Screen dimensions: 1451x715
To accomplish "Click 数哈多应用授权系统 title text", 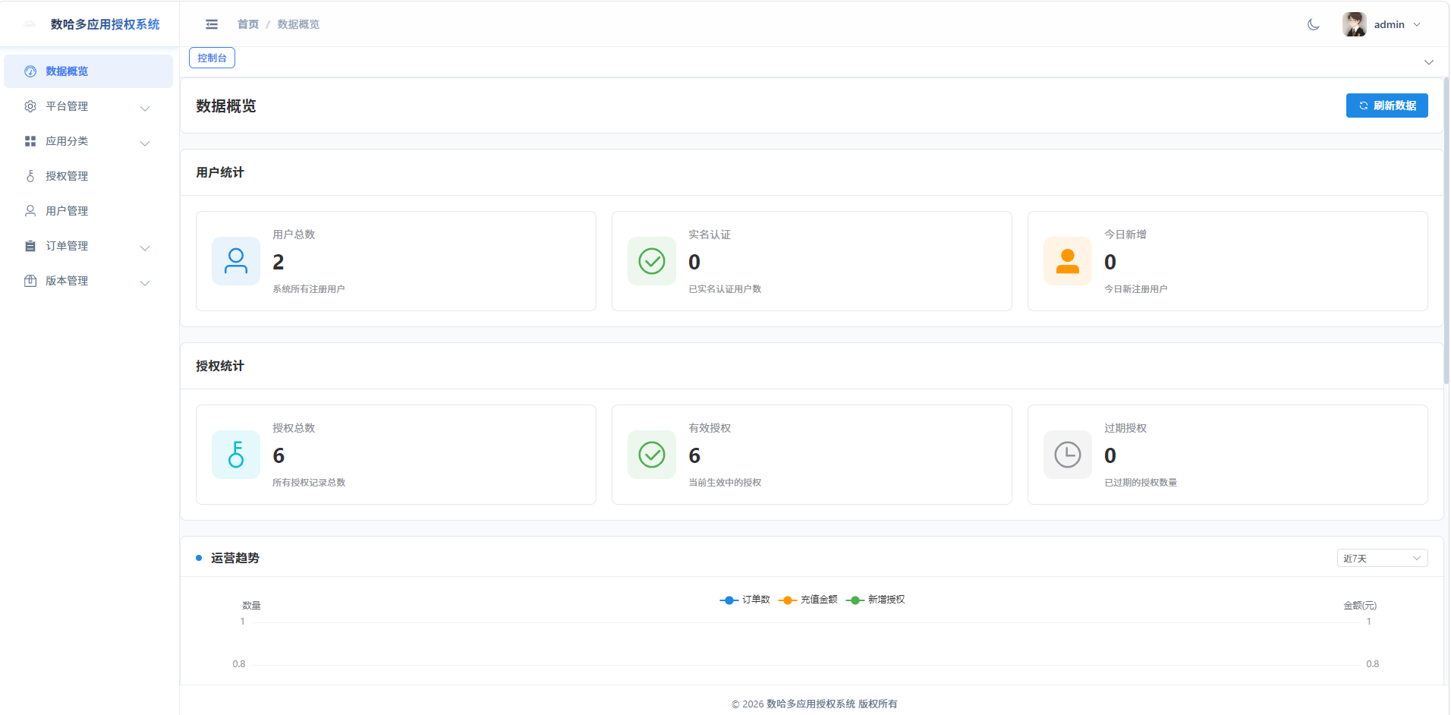I will (x=105, y=24).
